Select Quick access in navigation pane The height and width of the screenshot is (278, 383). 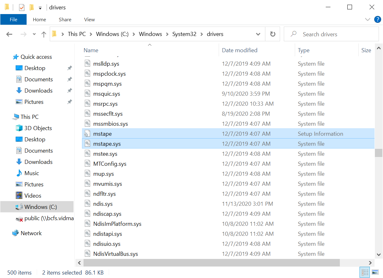(36, 57)
